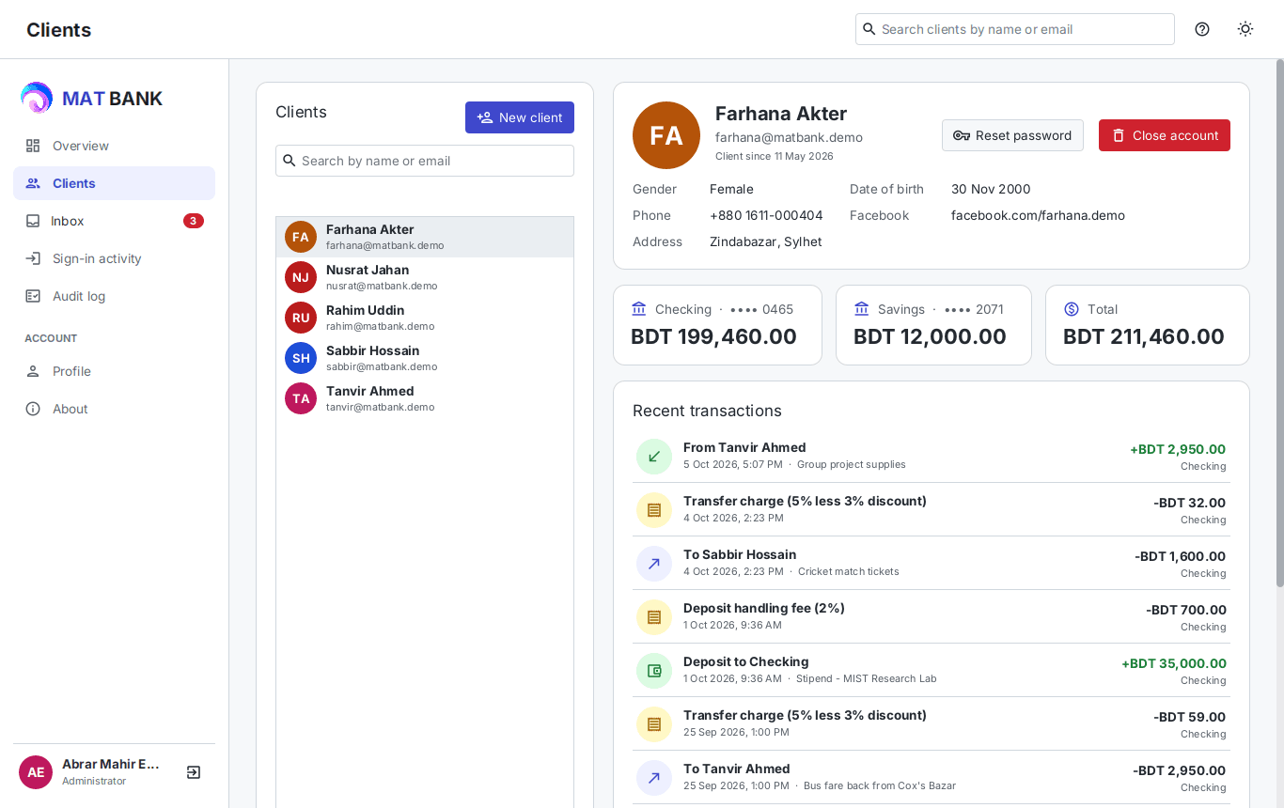Click the BDT 211,460.00 total balance
This screenshot has height=808, width=1284.
click(1144, 336)
